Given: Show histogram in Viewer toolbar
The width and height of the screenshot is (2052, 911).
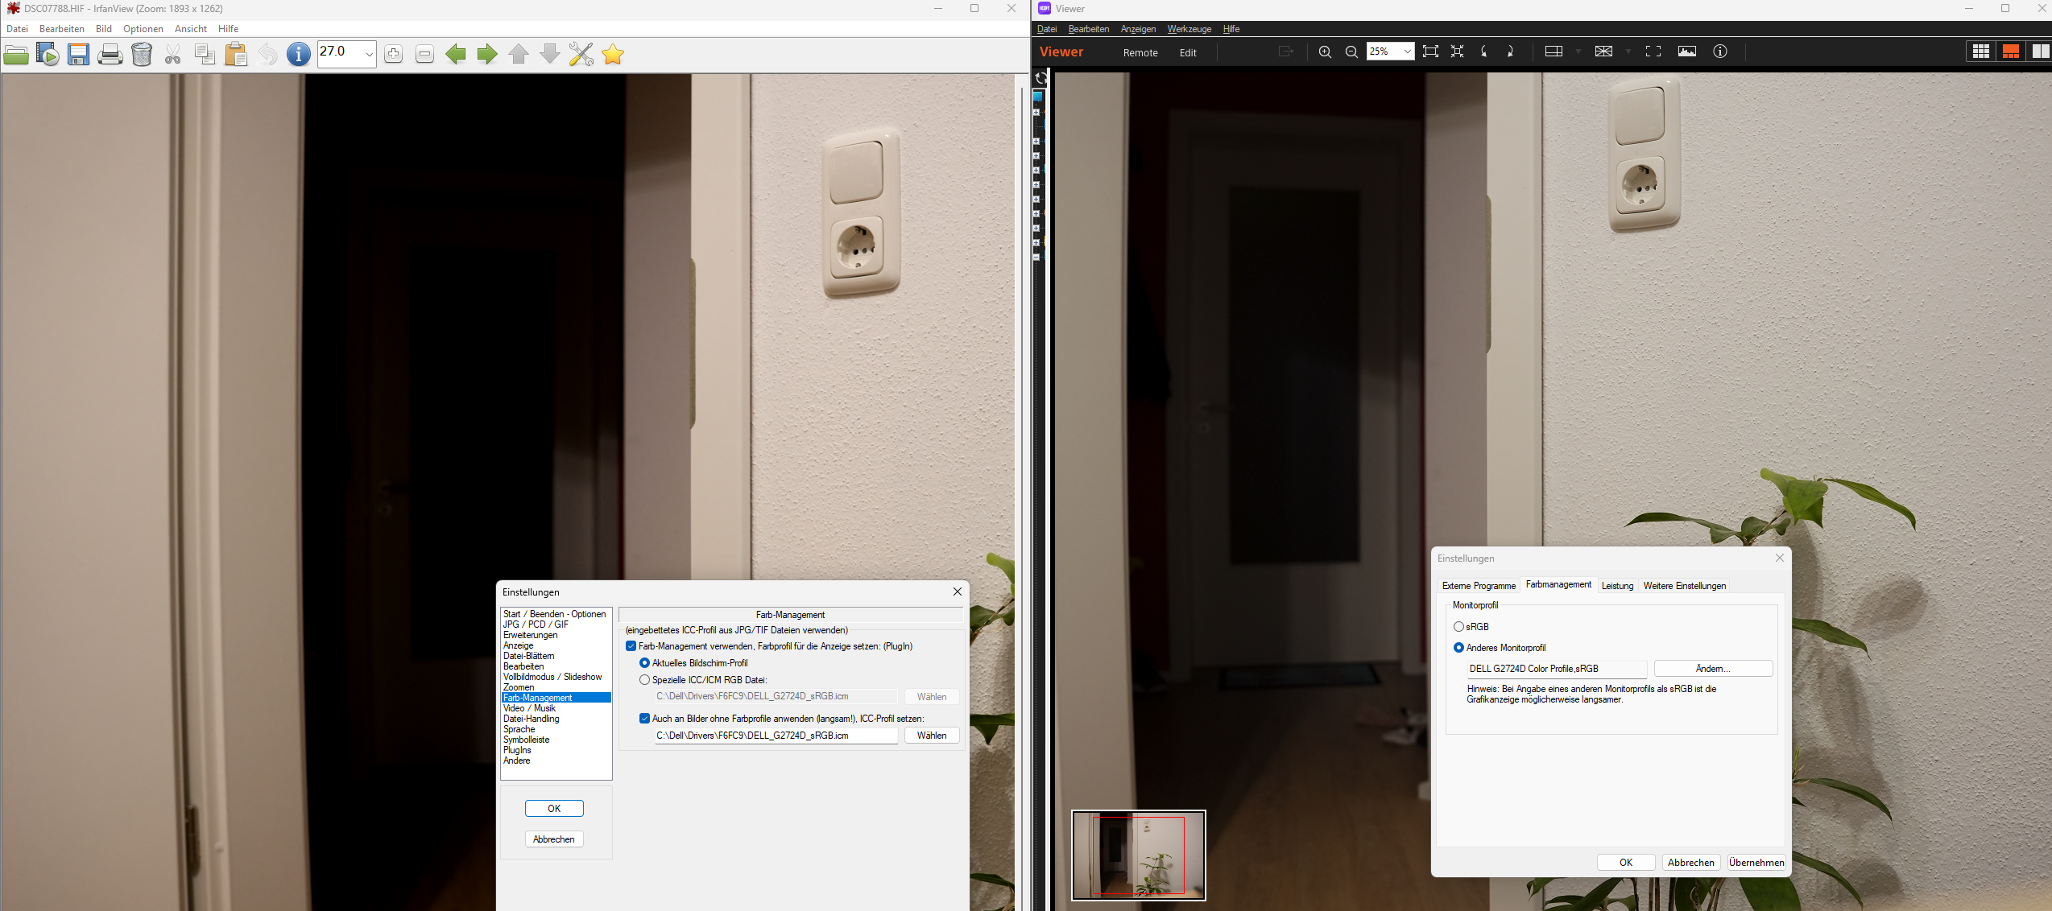Looking at the screenshot, I should coord(1686,52).
